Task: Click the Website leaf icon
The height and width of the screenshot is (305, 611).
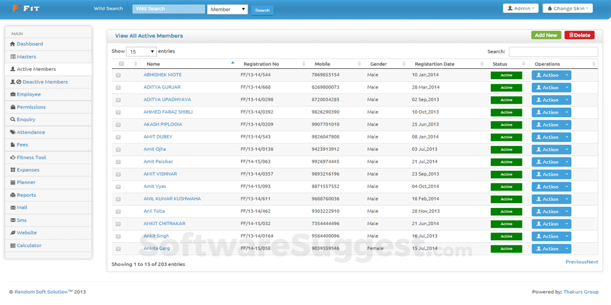Action: tap(12, 233)
